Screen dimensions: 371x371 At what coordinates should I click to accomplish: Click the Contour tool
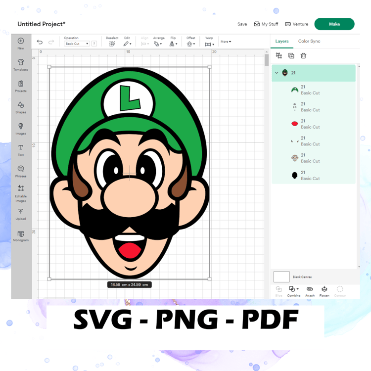(340, 291)
